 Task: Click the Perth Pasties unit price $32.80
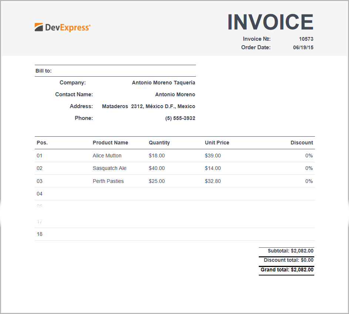pos(213,181)
